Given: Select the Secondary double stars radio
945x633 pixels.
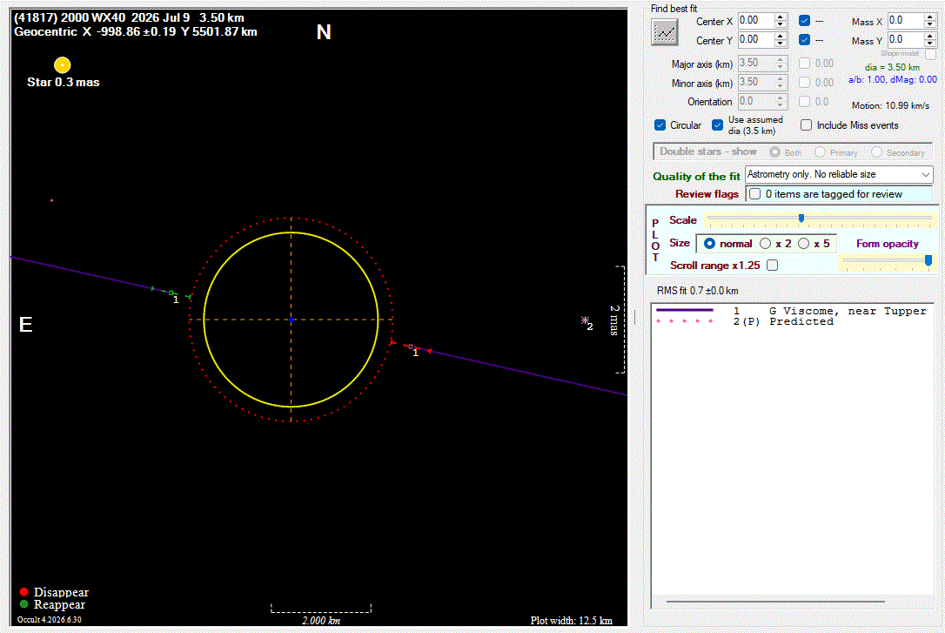Looking at the screenshot, I should point(876,152).
